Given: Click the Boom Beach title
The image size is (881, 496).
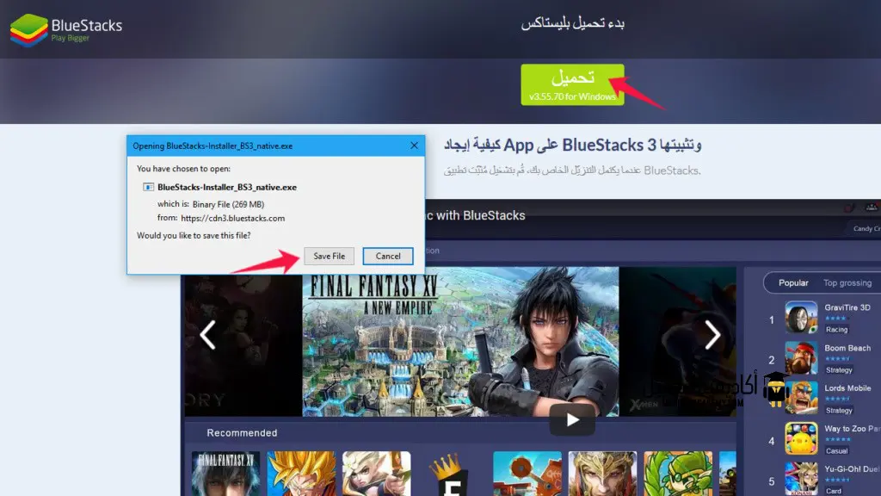Looking at the screenshot, I should coord(847,348).
